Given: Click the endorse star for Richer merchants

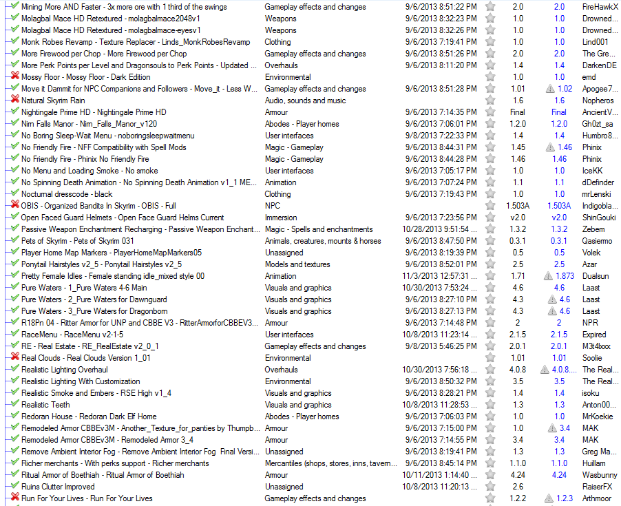Looking at the screenshot, I should 490,463.
